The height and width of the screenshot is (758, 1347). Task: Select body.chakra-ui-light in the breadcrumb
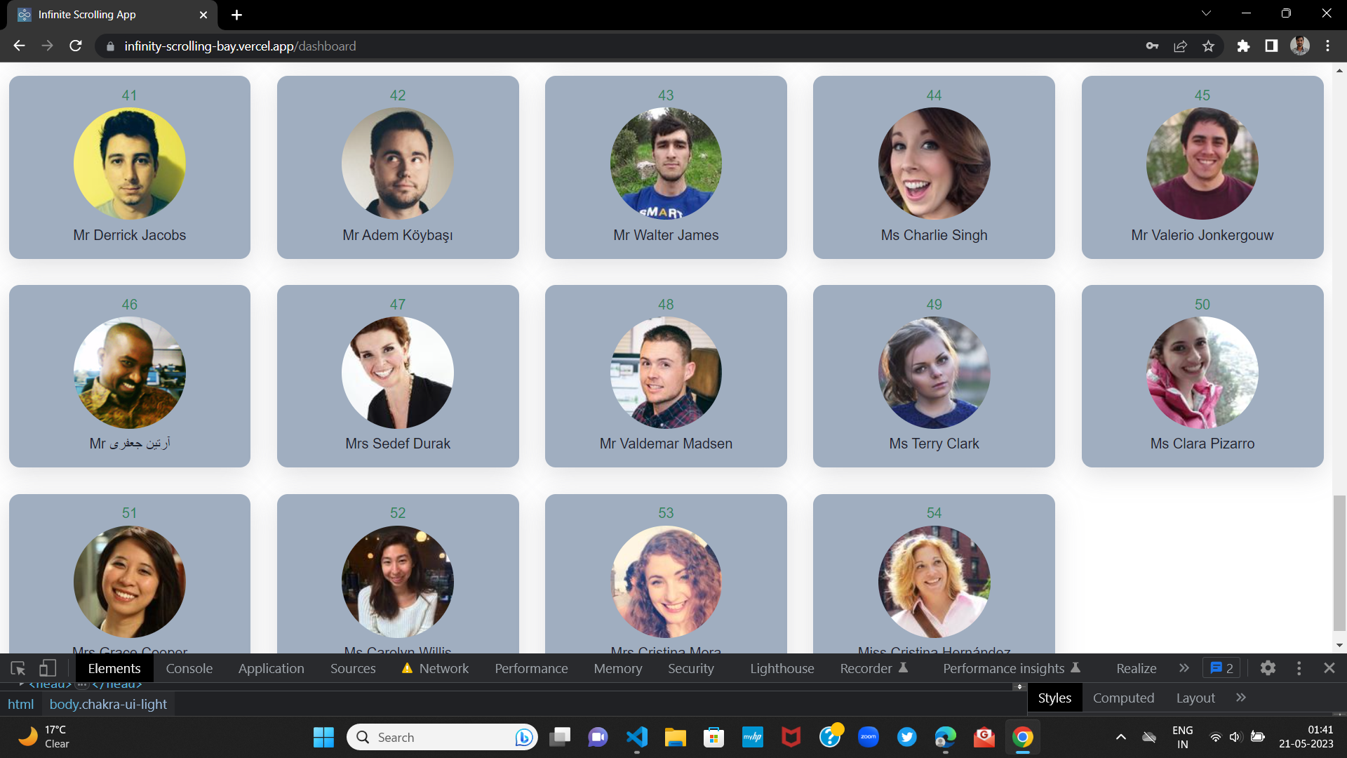pyautogui.click(x=109, y=704)
